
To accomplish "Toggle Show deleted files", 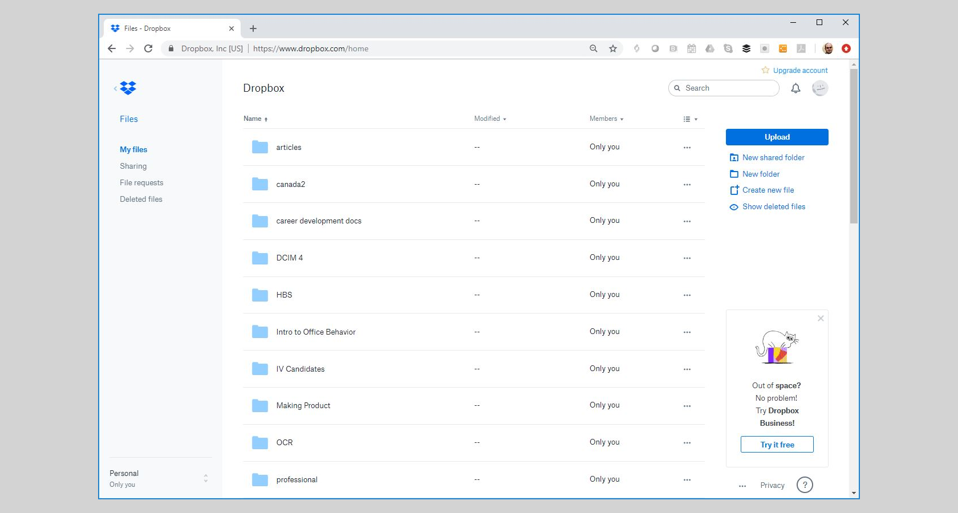I will [x=768, y=206].
